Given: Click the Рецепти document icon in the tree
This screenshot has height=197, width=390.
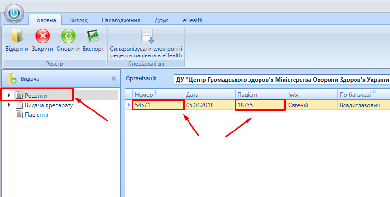Looking at the screenshot, I should [19, 95].
